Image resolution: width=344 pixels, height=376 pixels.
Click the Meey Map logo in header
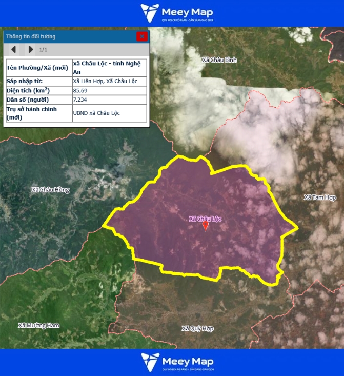click(176, 13)
